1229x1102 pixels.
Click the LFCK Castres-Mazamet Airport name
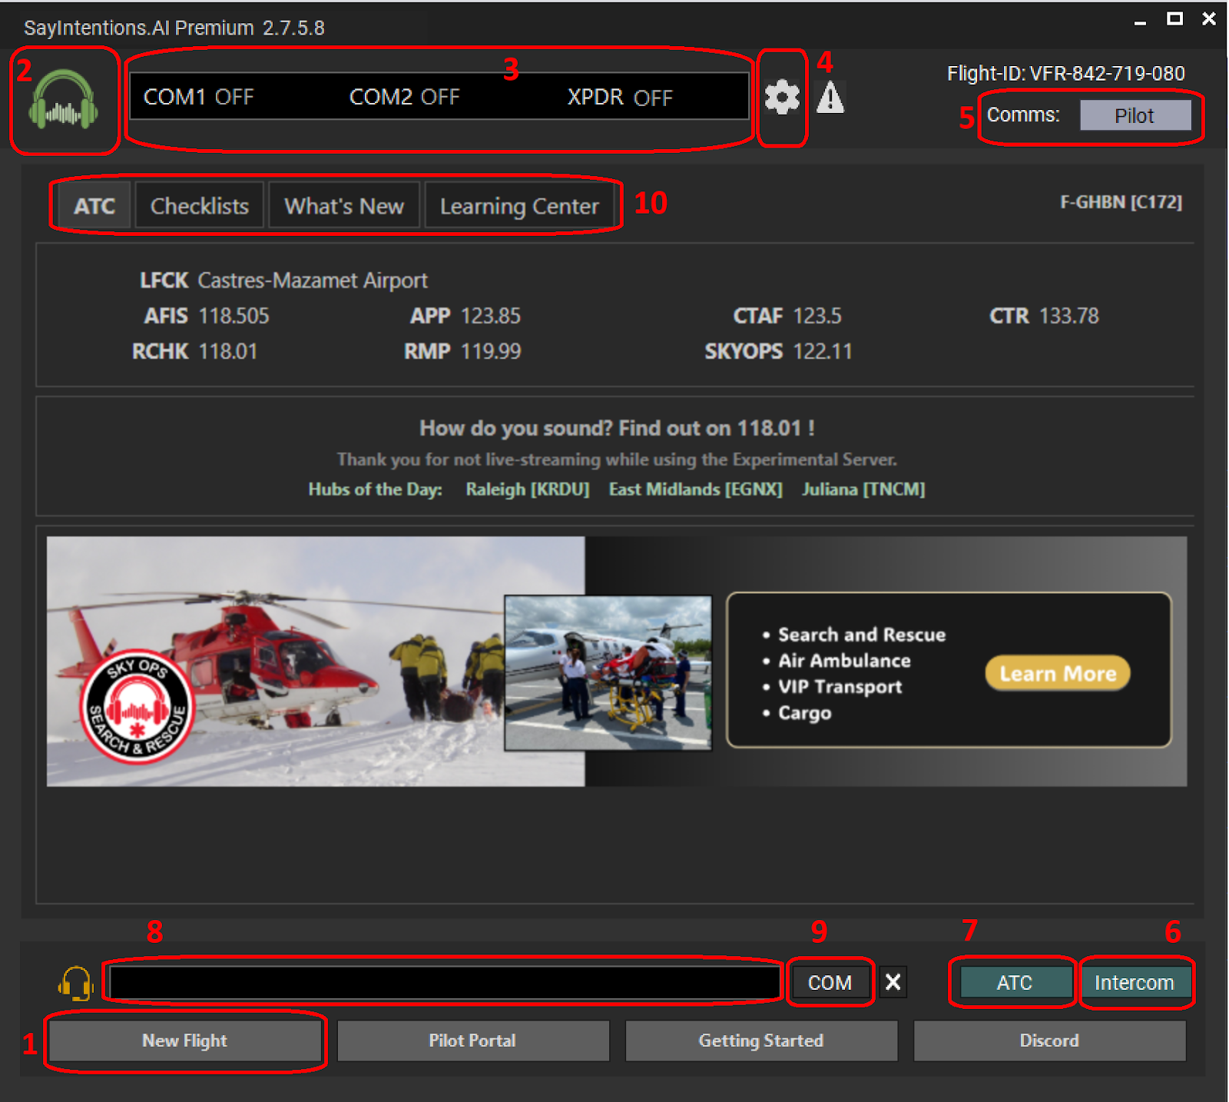click(283, 280)
